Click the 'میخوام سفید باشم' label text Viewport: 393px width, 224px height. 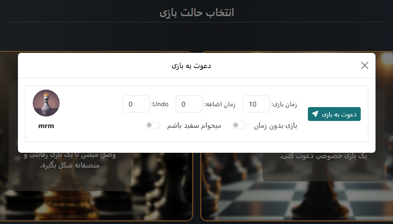point(194,126)
